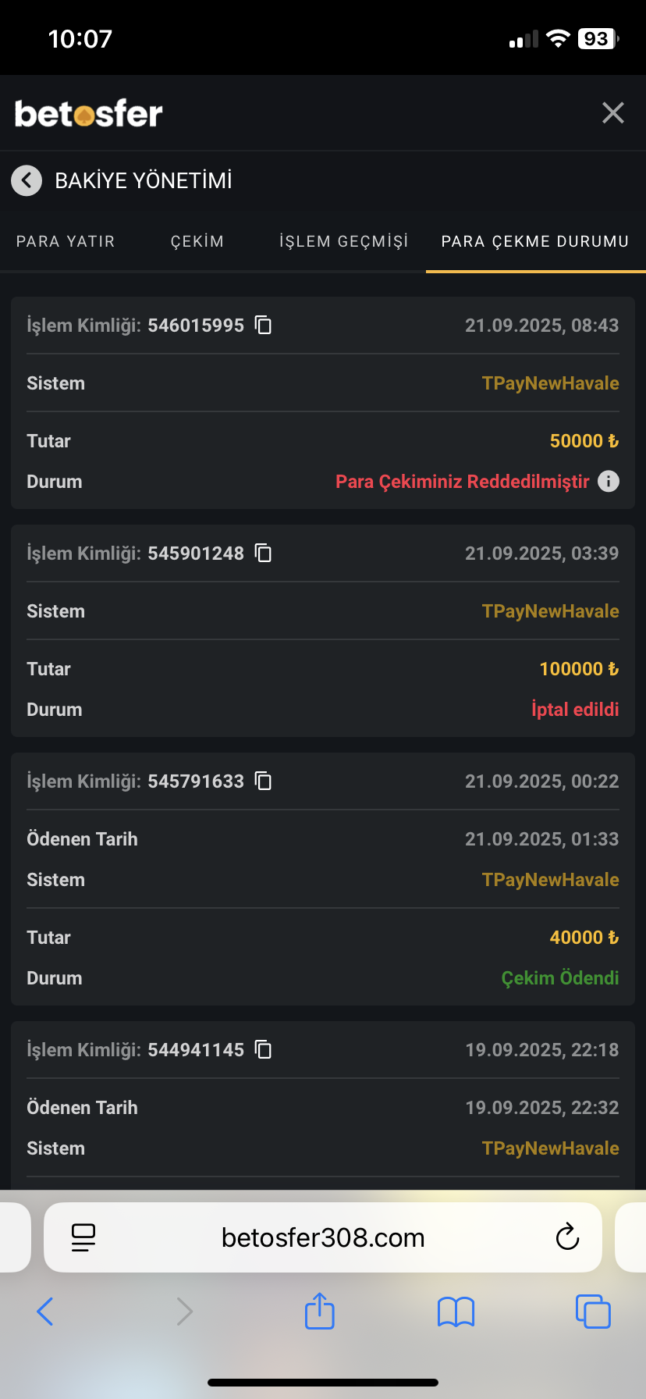
Task: Select the Para Çekme Durumu tab
Action: tap(535, 242)
